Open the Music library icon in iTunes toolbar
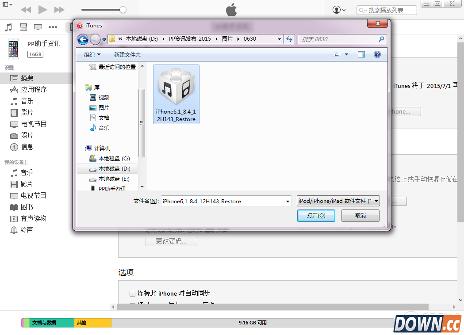 [x=9, y=27]
